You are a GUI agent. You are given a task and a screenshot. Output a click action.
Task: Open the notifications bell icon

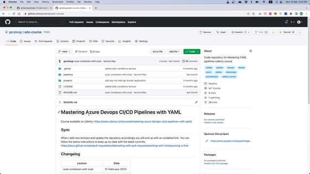286,22
